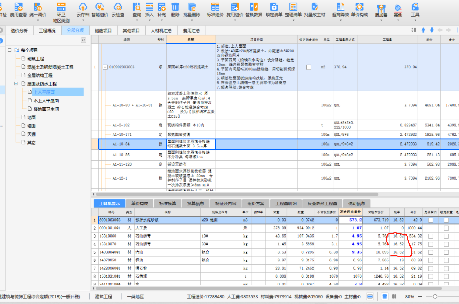Open the 批量改主材 toolbar icon
The image size is (459, 304).
[315, 9]
